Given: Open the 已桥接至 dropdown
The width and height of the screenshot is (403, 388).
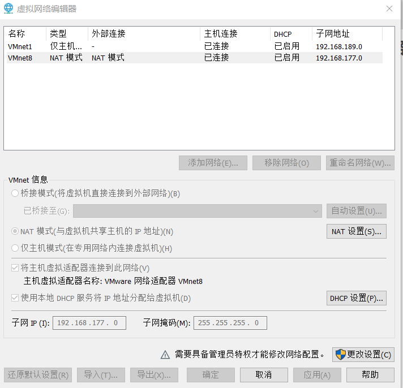Looking at the screenshot, I should pos(198,211).
